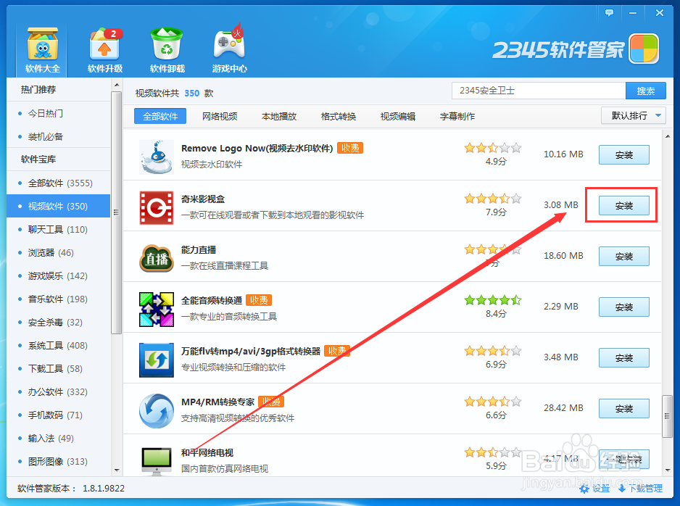Install 奇米影视盒 via 安装 button
Viewport: 680px width, 506px height.
coord(624,206)
